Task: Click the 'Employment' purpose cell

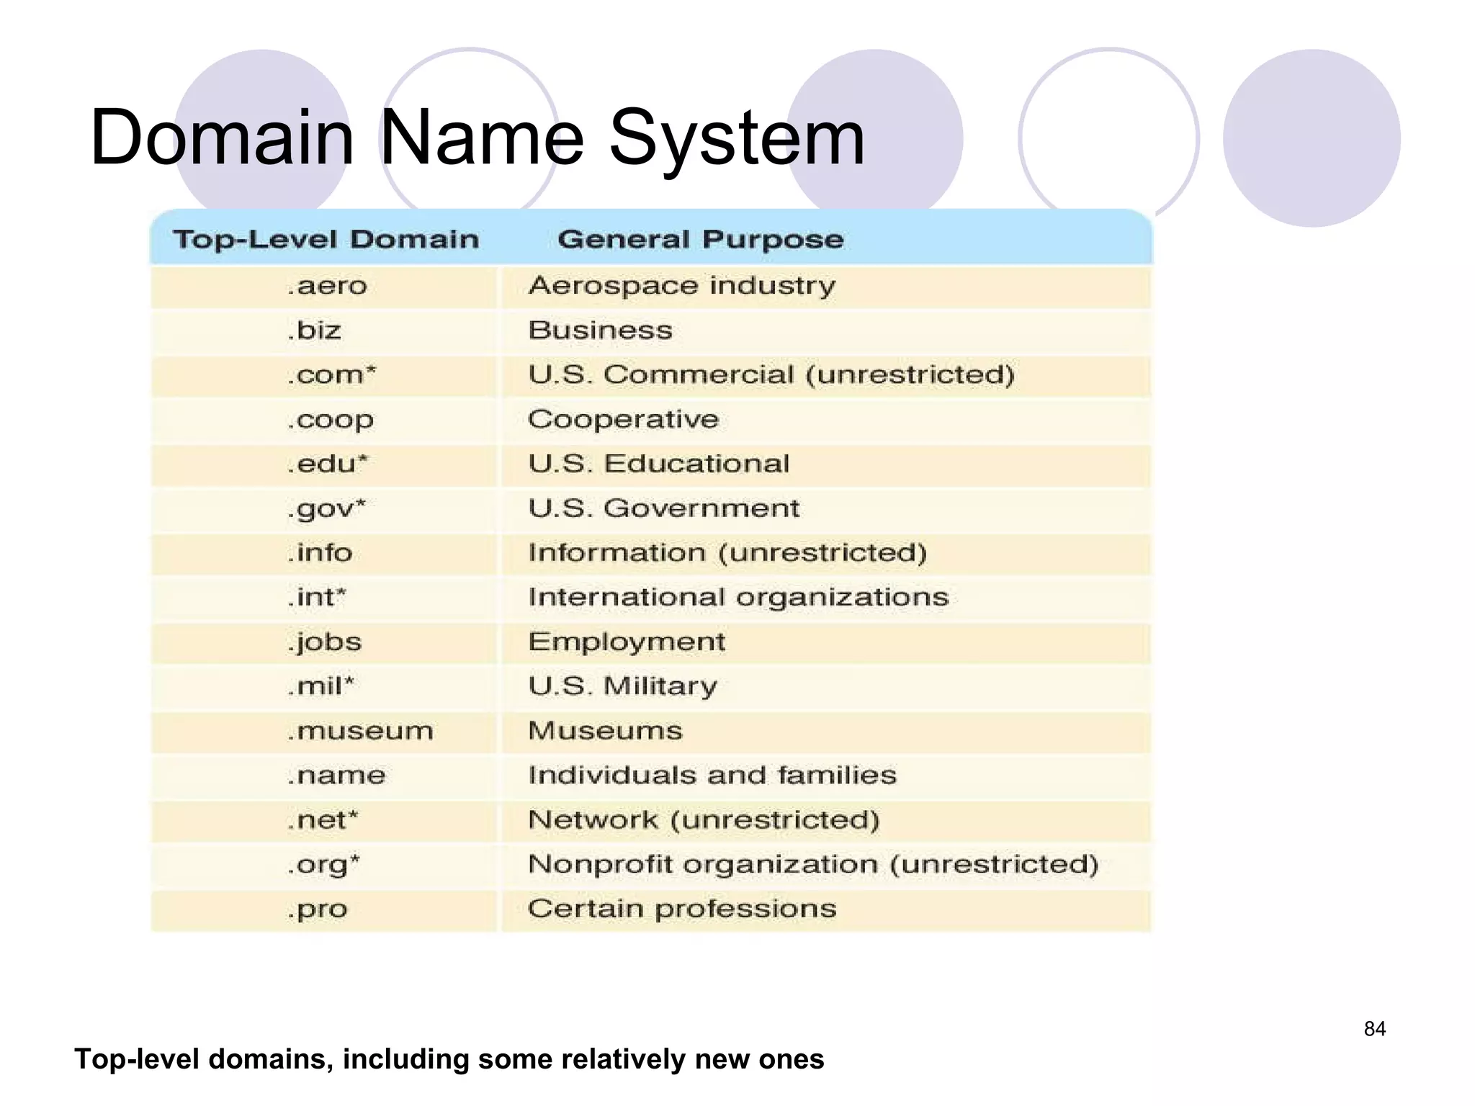Action: [x=827, y=643]
